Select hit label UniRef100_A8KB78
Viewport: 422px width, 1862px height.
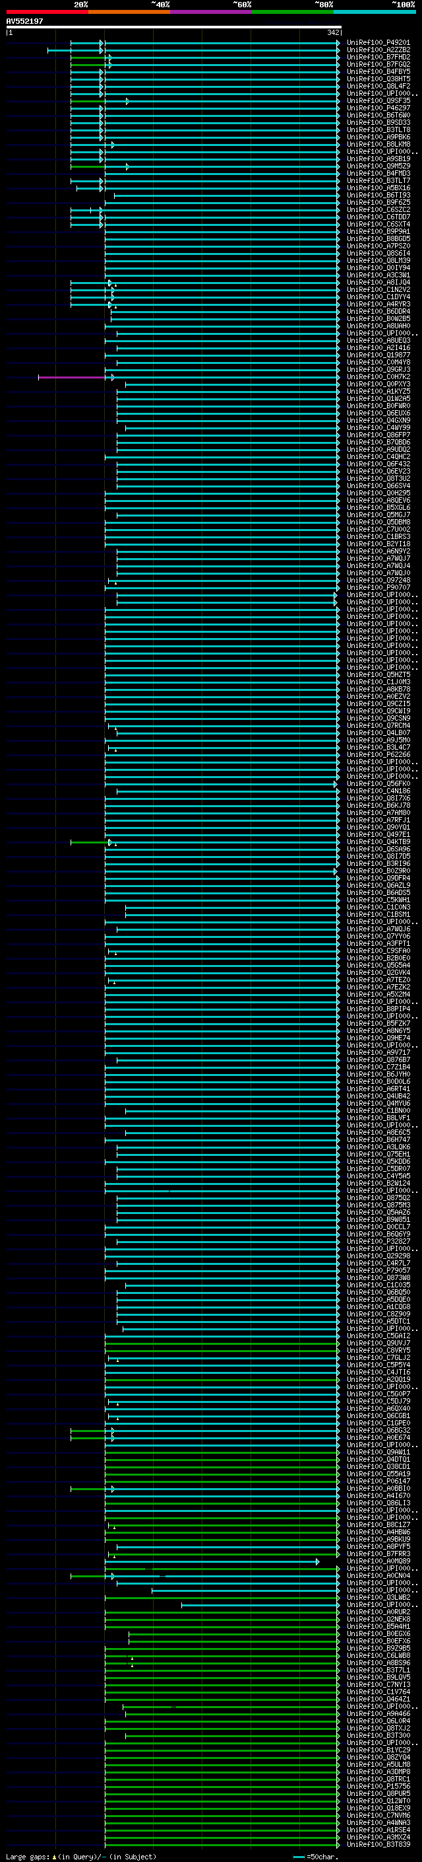tap(378, 690)
